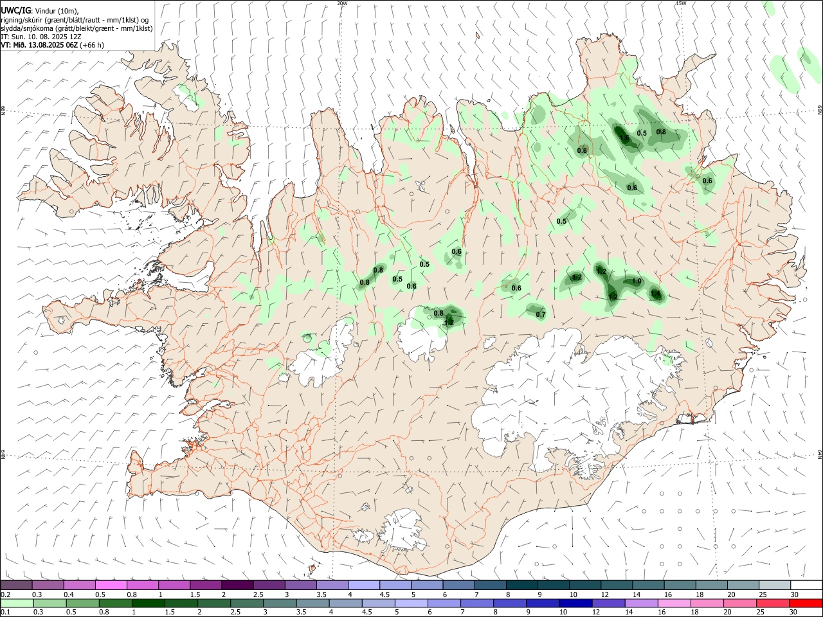
Task: Click the '1.0' precipitation value on the map
Action: tap(637, 282)
